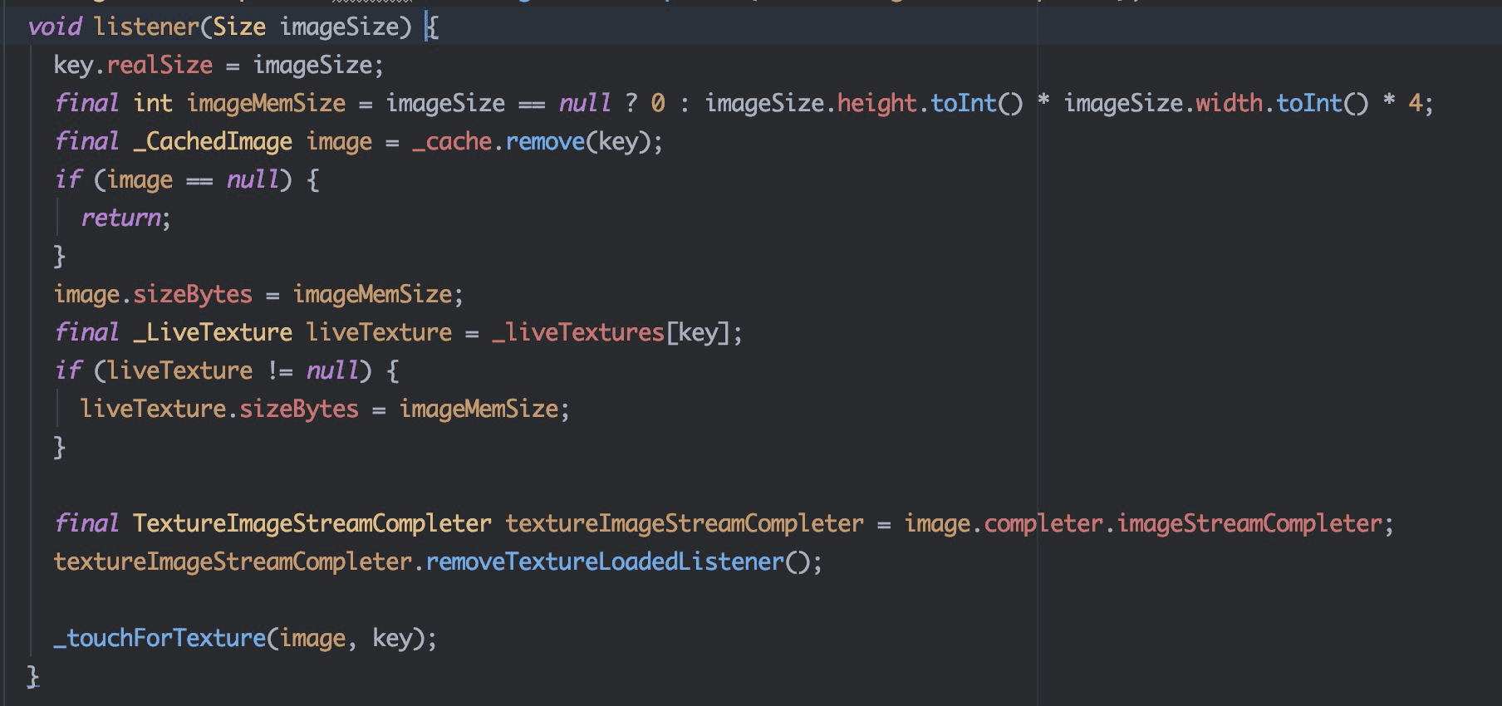Click the 'removeTextureLoadedListener' method call
Screen dimensions: 1502x706
[x=605, y=561]
